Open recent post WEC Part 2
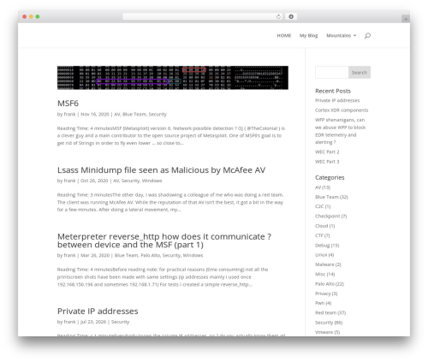Image resolution: width=428 pixels, height=362 pixels. coord(327,151)
